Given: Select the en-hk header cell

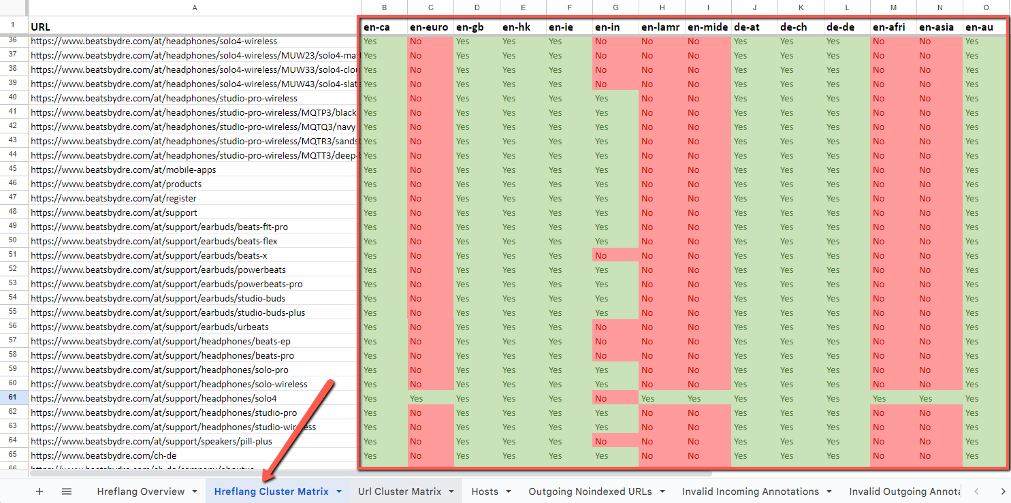Looking at the screenshot, I should coord(524,27).
